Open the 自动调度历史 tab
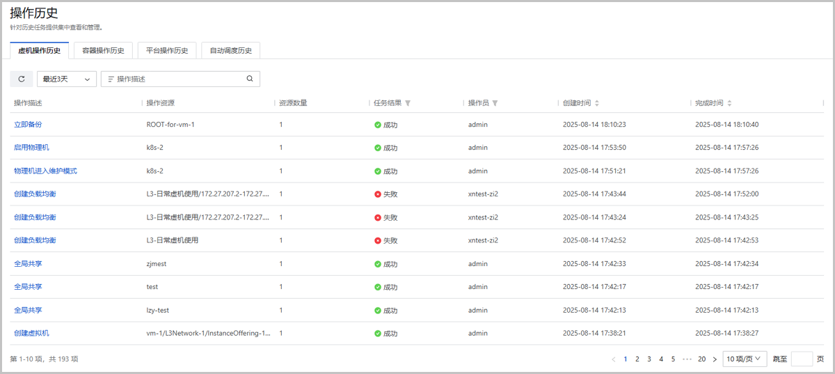The height and width of the screenshot is (374, 835). pos(230,50)
